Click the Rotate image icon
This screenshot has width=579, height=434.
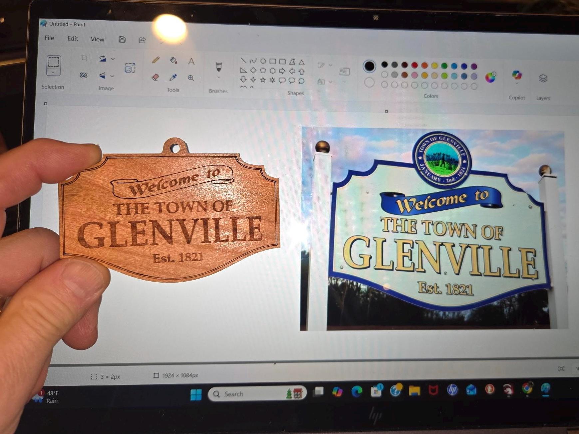[x=103, y=59]
